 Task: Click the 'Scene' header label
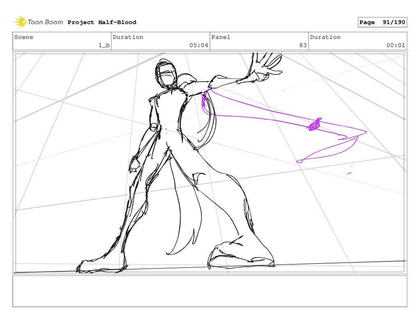click(24, 37)
